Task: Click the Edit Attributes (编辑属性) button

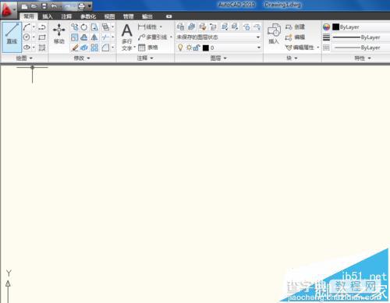Action: tap(302, 48)
